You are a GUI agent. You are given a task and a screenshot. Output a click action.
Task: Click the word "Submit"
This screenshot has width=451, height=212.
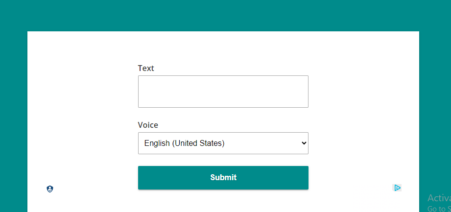pyautogui.click(x=223, y=177)
